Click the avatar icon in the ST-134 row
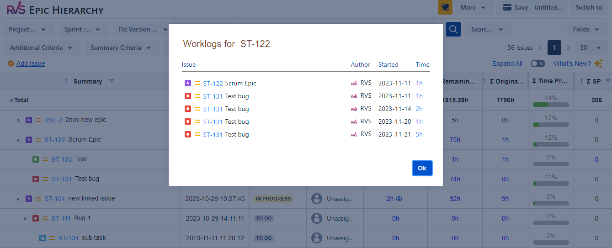 316,238
